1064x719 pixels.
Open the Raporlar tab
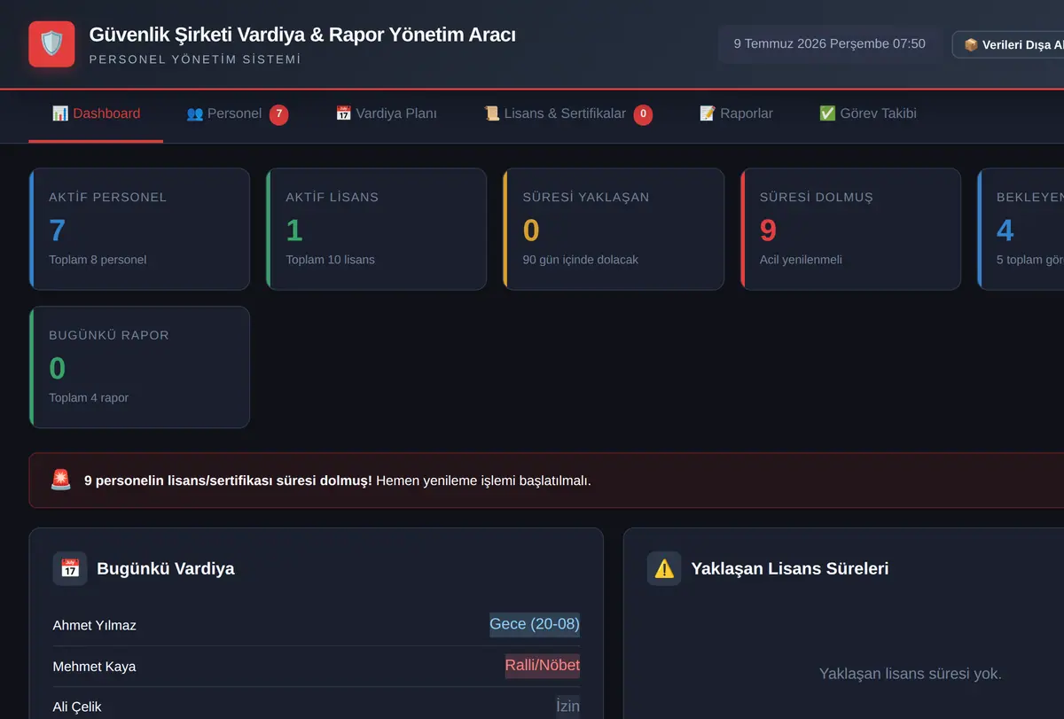[736, 114]
